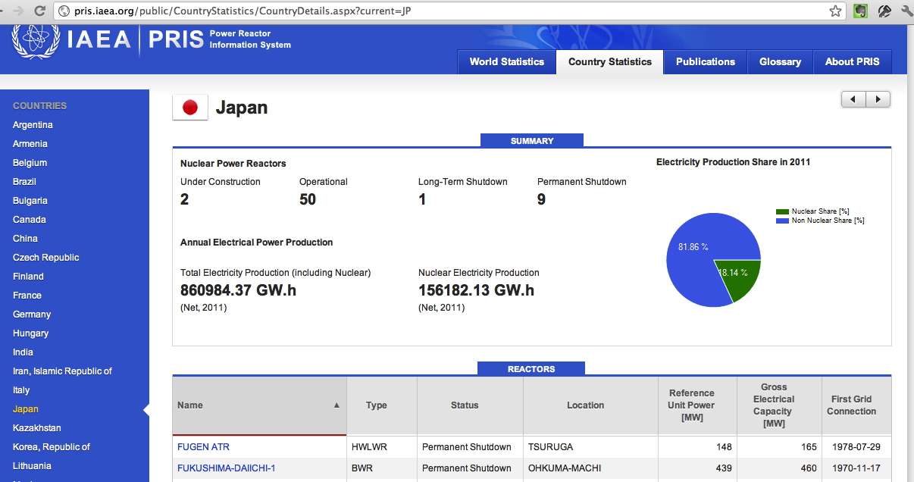914x482 pixels.
Task: Select Czech Republic in the countries list
Action: pyautogui.click(x=46, y=258)
